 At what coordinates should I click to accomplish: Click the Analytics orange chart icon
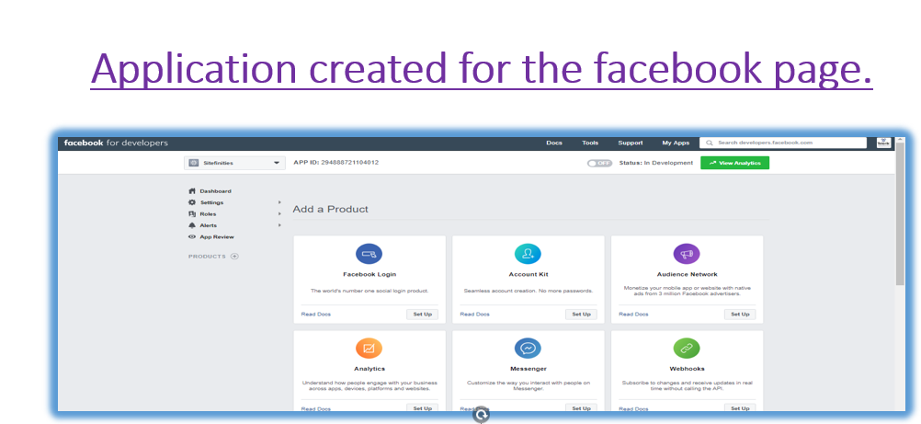369,349
